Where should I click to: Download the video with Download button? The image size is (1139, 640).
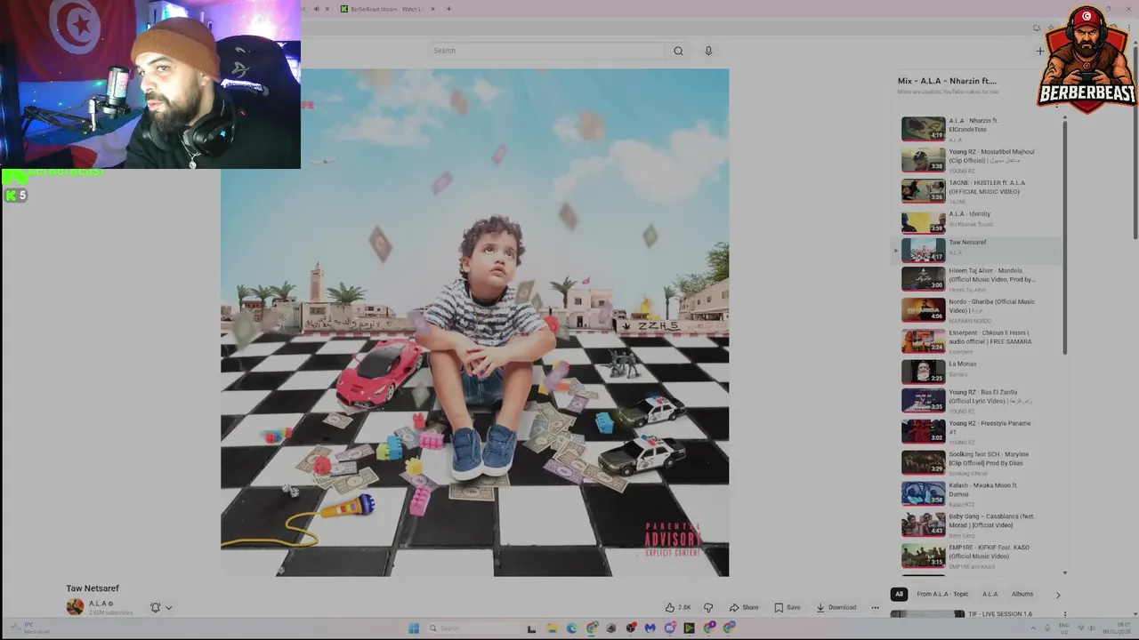[836, 607]
